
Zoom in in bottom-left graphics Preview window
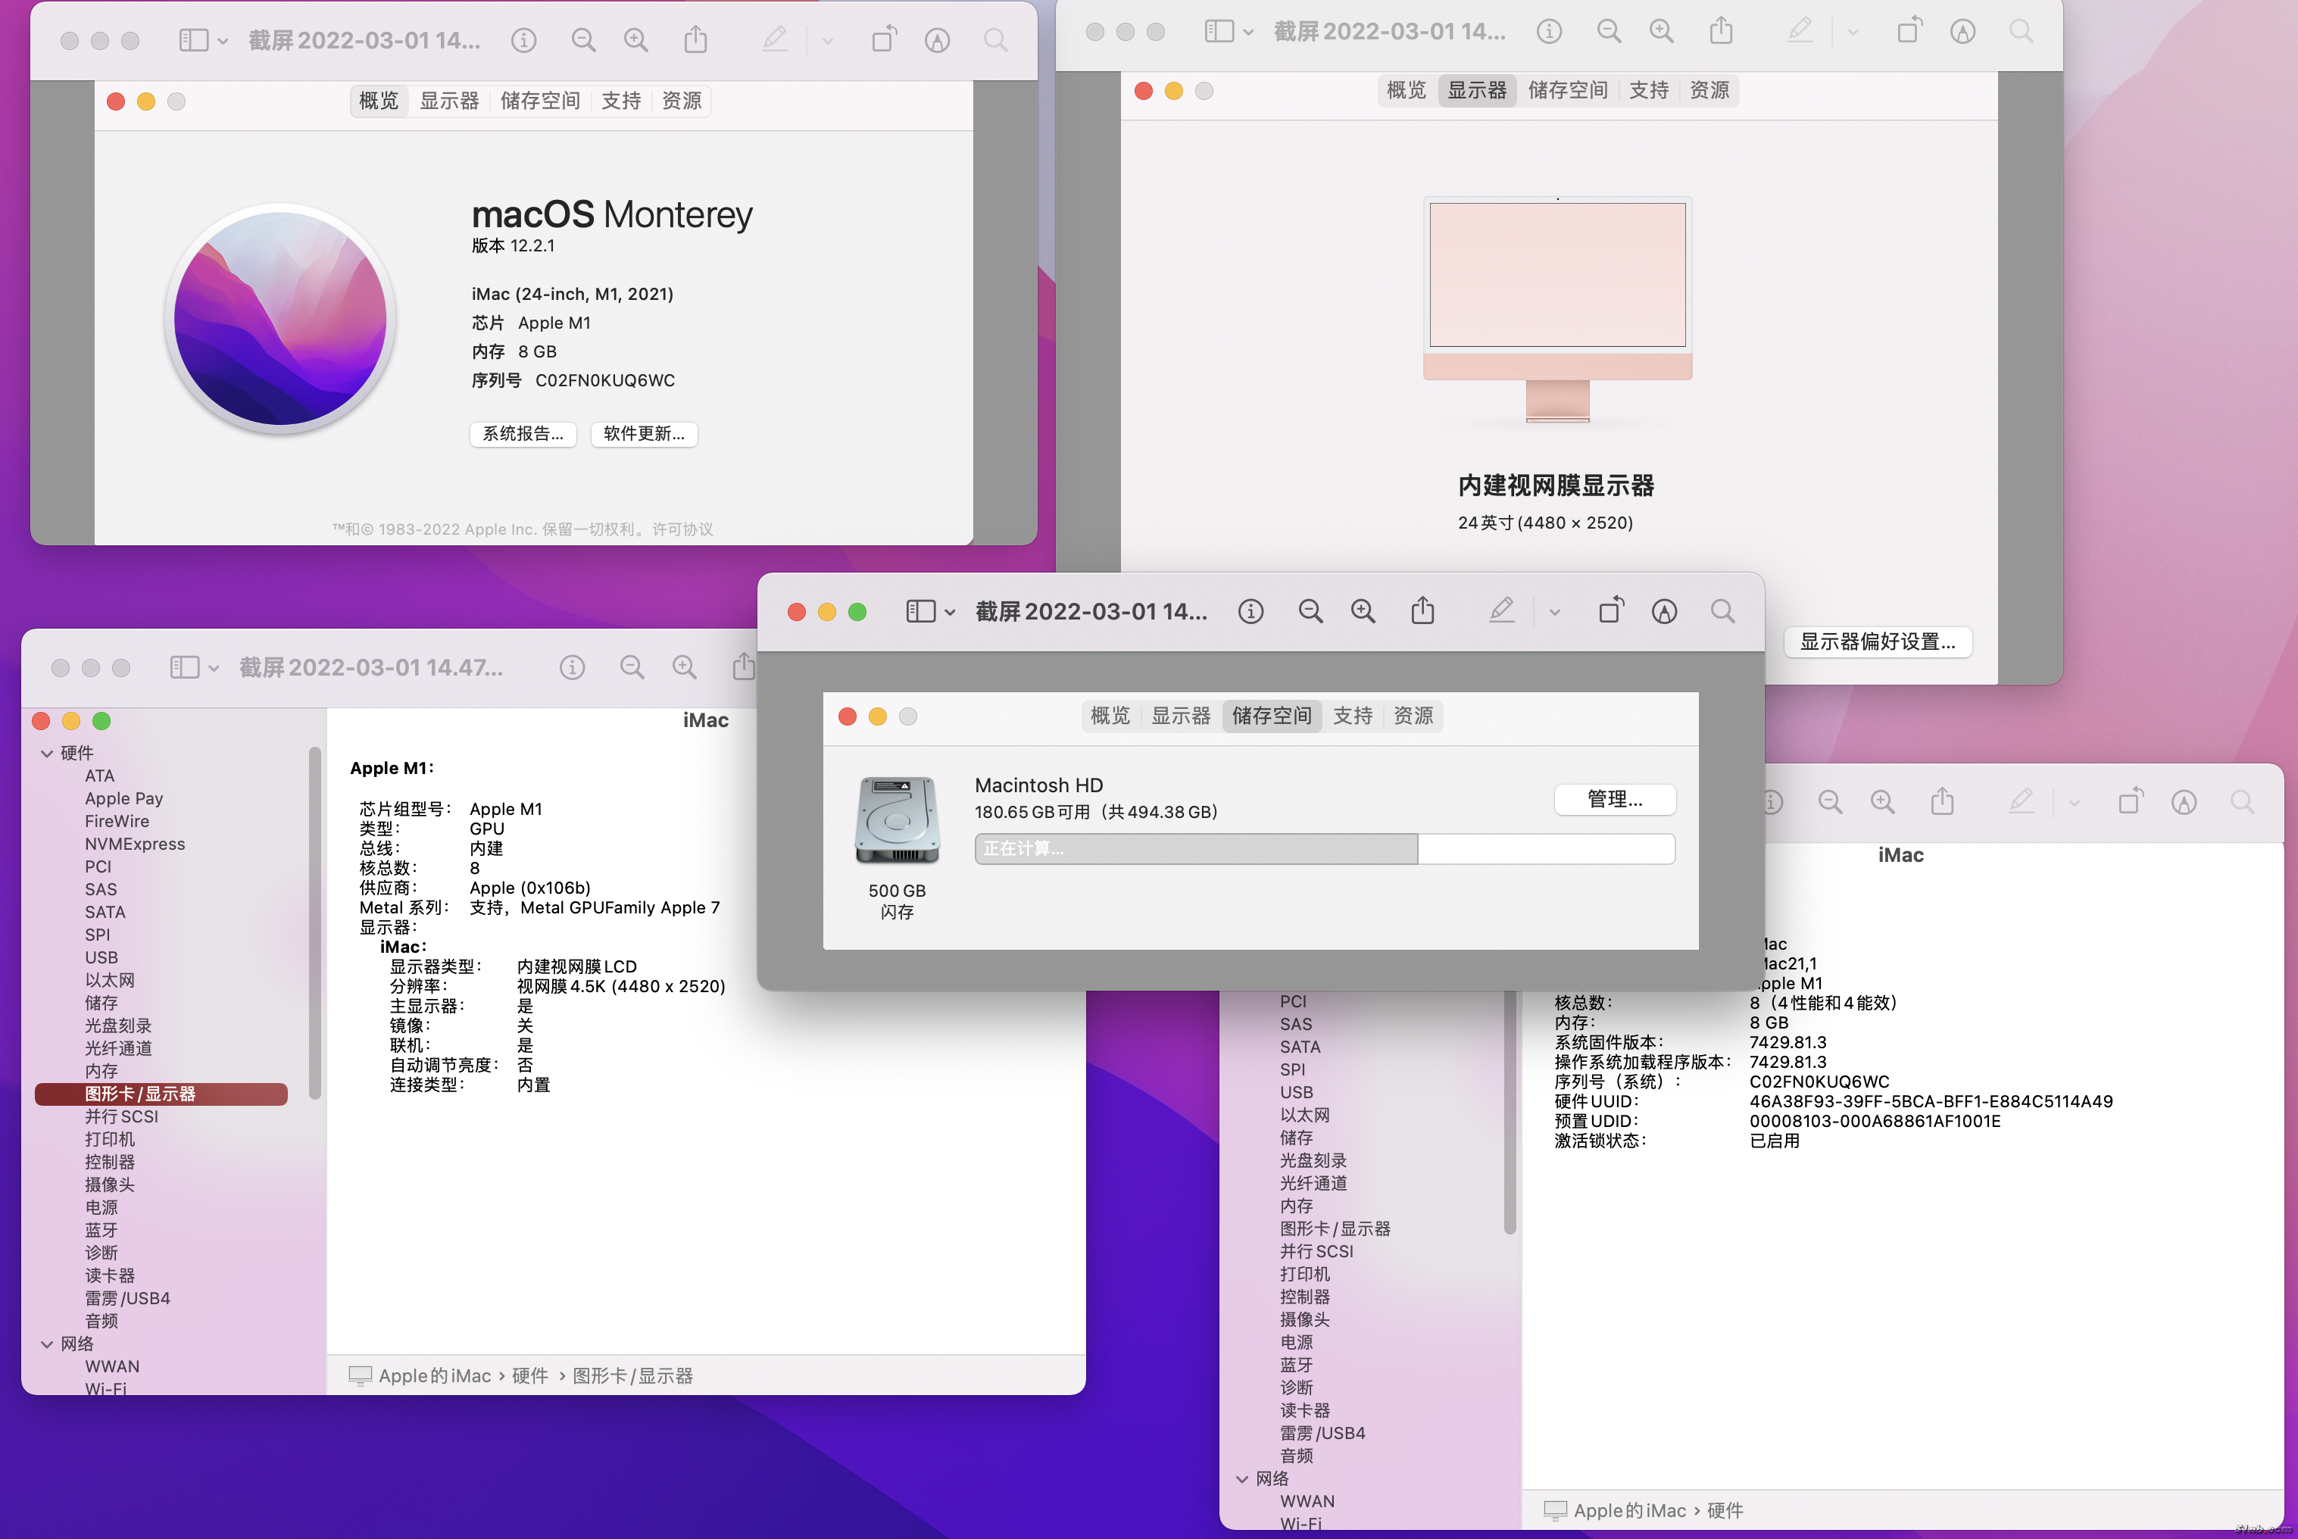(x=684, y=667)
